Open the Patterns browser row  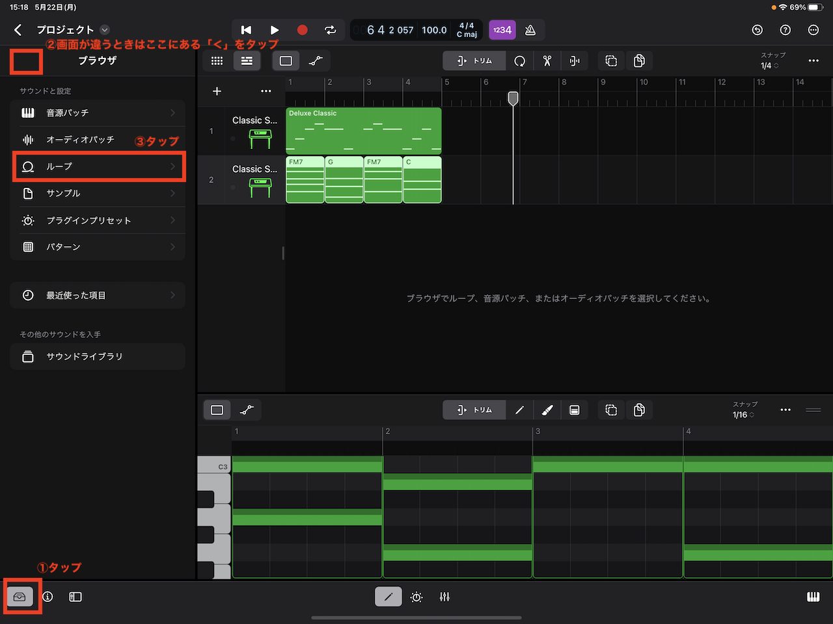pos(98,247)
